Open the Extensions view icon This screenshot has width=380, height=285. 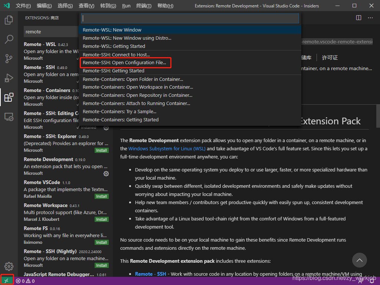coord(9,98)
